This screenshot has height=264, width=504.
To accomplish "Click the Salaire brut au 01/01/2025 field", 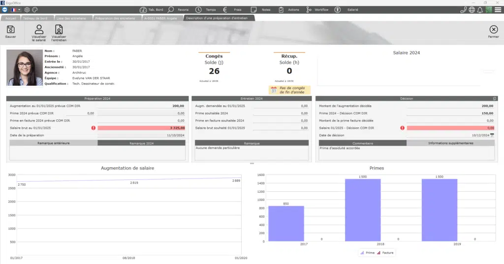I will pos(142,128).
